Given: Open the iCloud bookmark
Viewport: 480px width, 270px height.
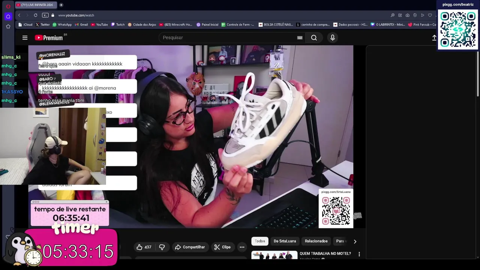Looking at the screenshot, I should (x=25, y=25).
